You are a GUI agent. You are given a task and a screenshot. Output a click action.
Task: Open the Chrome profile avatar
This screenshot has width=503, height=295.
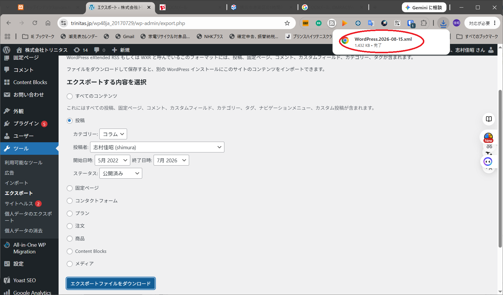coord(456,23)
